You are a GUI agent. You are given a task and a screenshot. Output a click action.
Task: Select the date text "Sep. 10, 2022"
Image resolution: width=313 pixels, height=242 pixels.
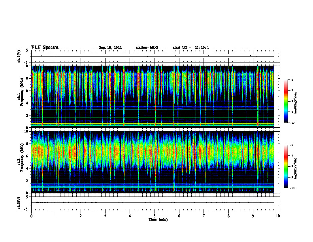110,47
